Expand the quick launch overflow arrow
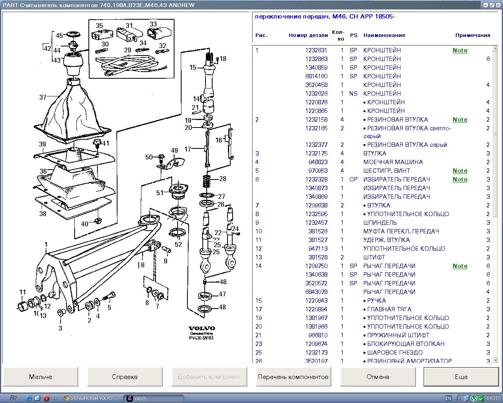503x403 pixels. 55,398
